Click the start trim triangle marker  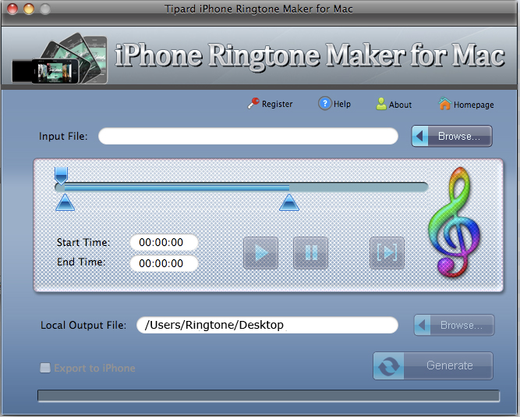pyautogui.click(x=65, y=203)
